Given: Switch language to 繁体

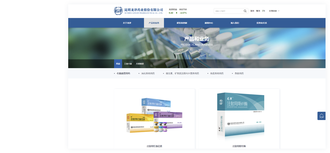Looking at the screenshot, I should point(258,11).
